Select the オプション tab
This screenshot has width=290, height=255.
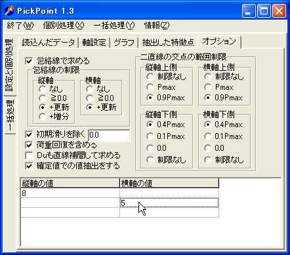(219, 41)
